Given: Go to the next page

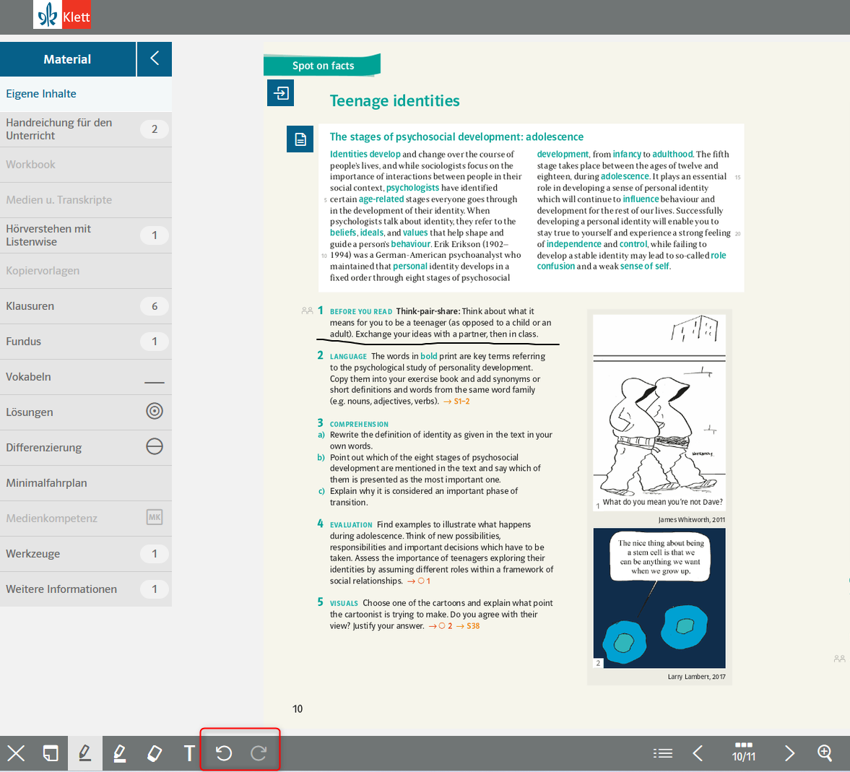Looking at the screenshot, I should coord(789,753).
